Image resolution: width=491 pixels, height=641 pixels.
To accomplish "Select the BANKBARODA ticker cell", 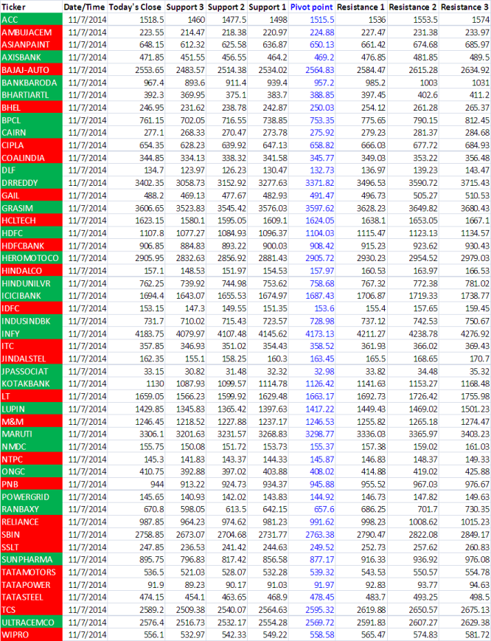I will (x=32, y=83).
